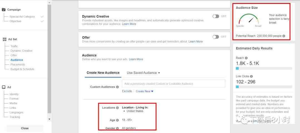Screen dimensions: 300x133
Task: Click the Close button in sidebar
Action: tap(25, 128)
